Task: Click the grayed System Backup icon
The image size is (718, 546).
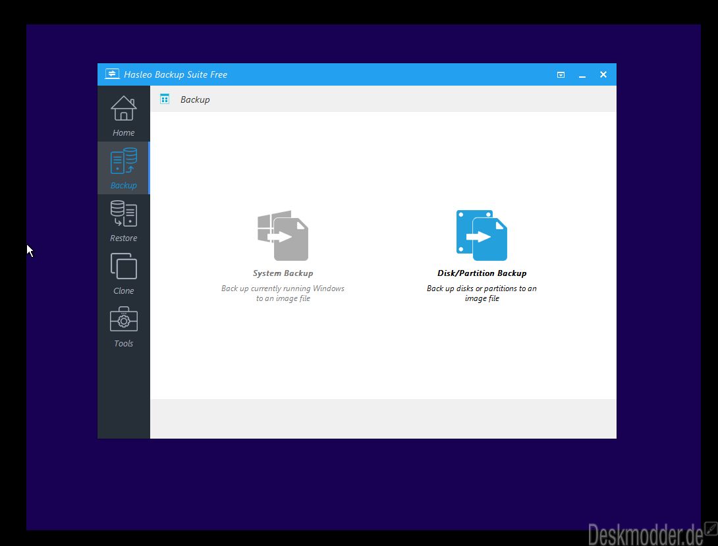Action: pos(283,235)
